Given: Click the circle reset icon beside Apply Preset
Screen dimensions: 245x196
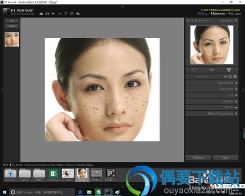Looking at the screenshot, I should pos(230,76).
